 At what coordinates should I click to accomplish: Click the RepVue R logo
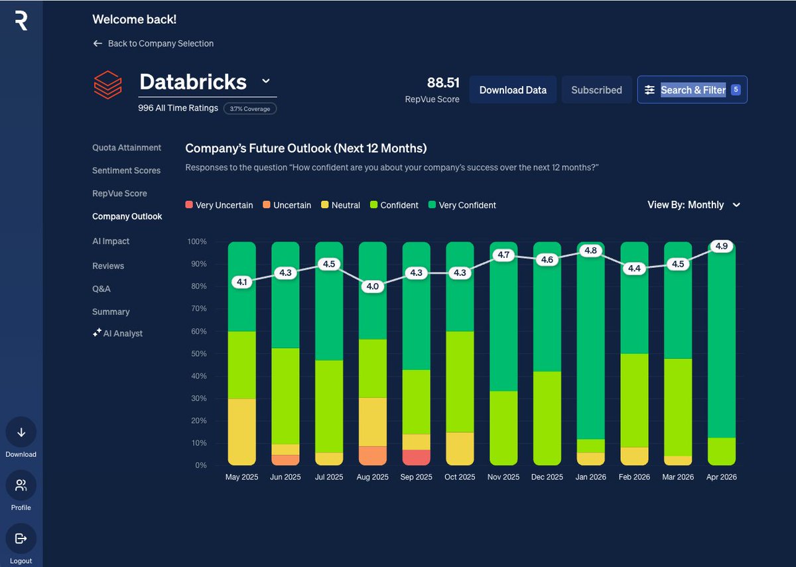21,21
